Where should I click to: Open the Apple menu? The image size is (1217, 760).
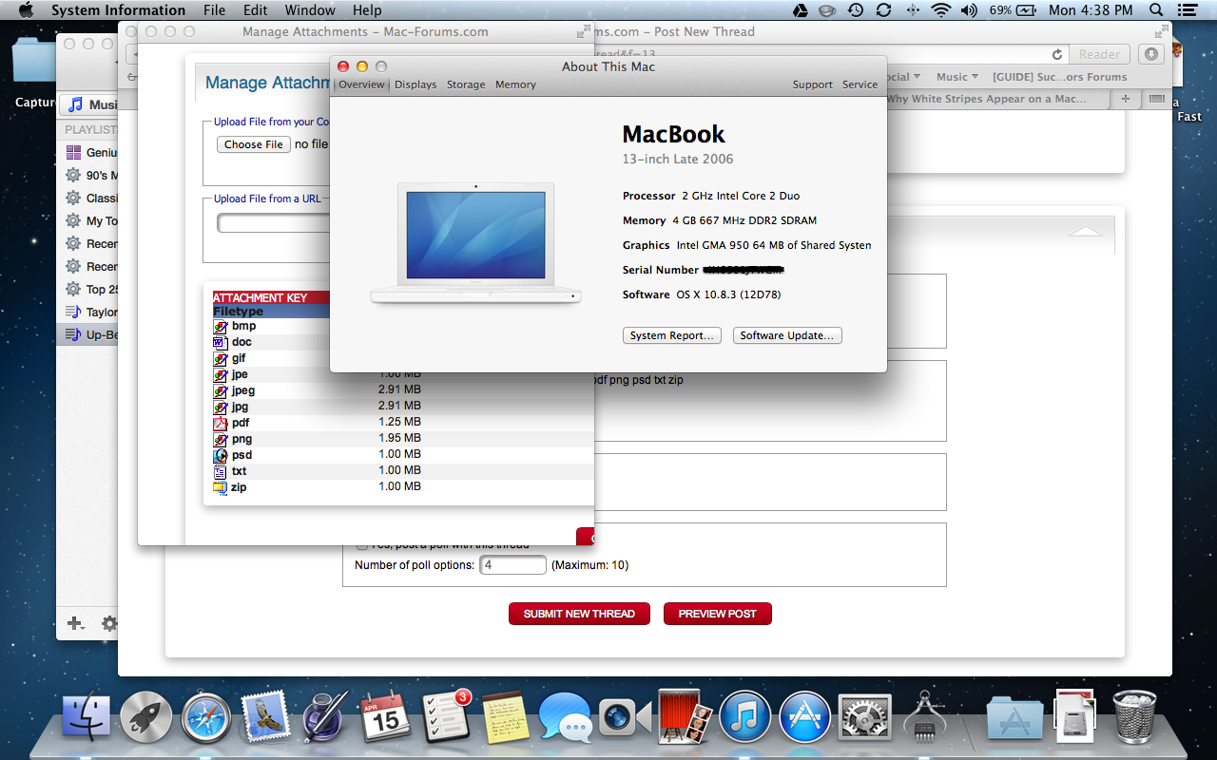(26, 10)
